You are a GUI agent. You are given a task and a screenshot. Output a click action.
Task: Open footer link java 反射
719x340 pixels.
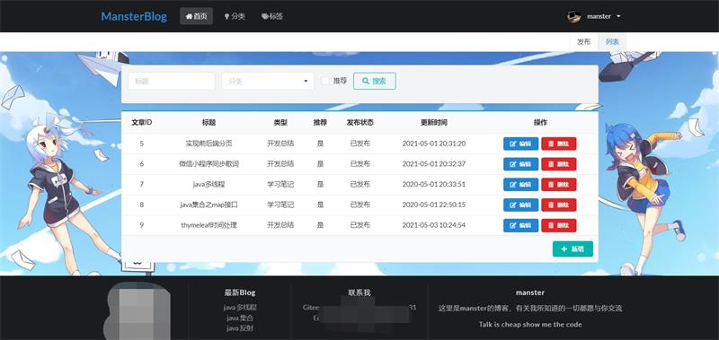(240, 328)
